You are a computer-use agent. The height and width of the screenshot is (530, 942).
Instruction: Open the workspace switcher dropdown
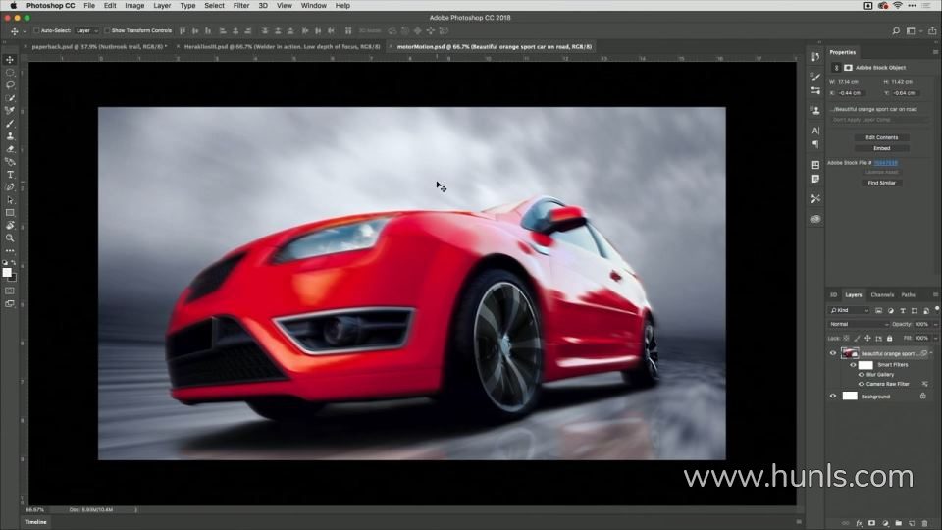point(914,30)
